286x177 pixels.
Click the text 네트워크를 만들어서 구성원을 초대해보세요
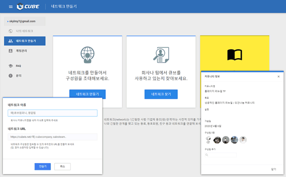point(87,75)
